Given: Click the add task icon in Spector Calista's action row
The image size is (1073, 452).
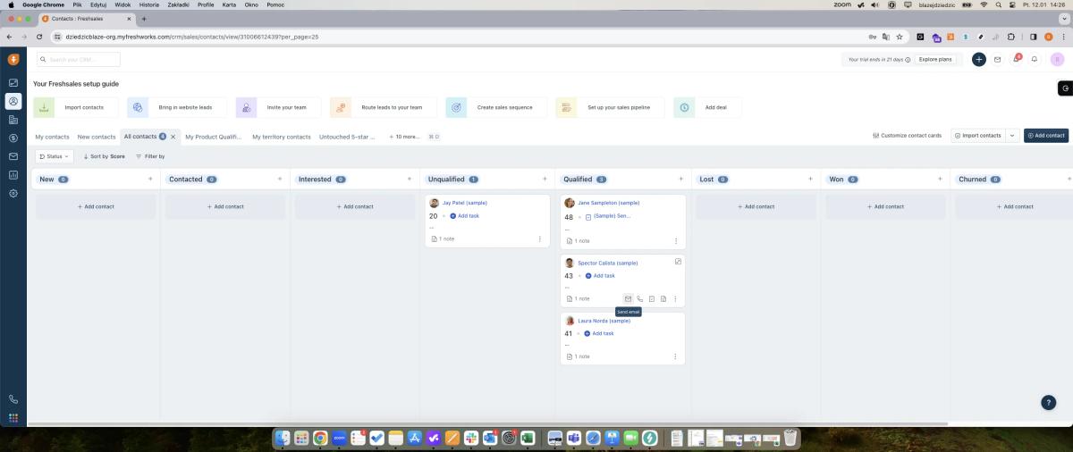Looking at the screenshot, I should (x=652, y=298).
